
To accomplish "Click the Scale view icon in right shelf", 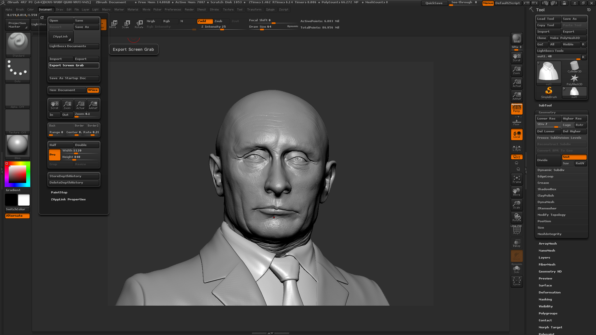I will click(x=517, y=205).
